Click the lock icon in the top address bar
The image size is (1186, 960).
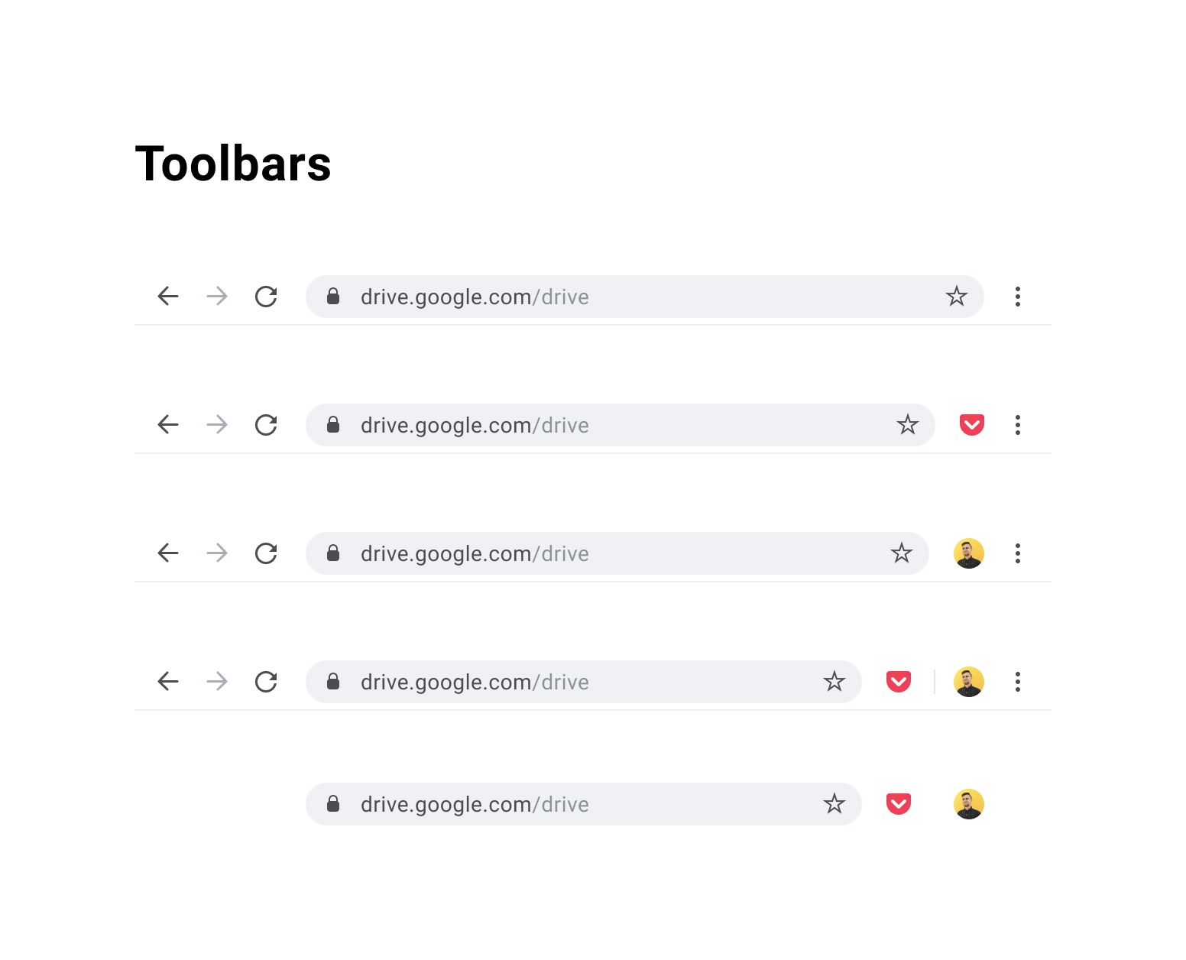click(x=334, y=297)
